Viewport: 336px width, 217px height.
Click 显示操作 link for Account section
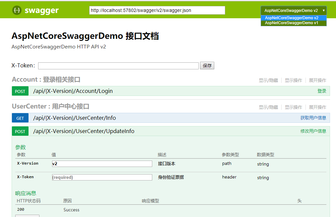tap(293, 80)
